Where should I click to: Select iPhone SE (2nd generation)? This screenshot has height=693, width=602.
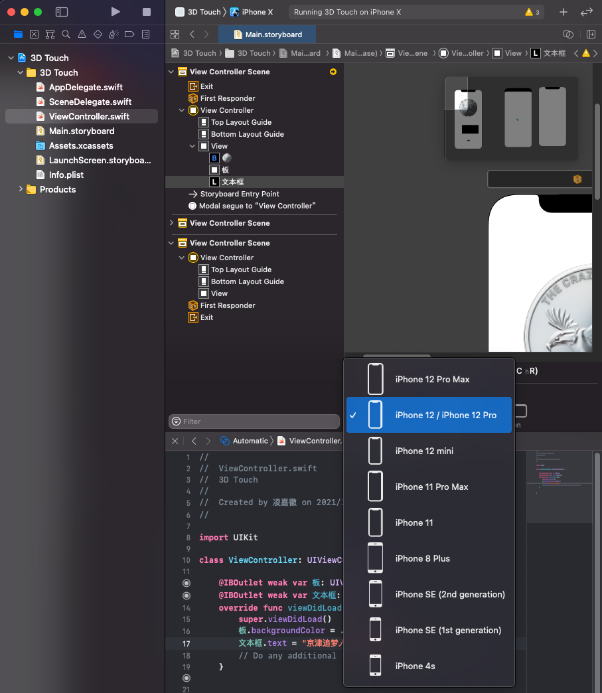coord(429,595)
